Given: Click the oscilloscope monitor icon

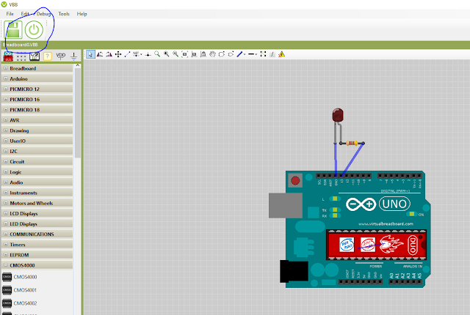Looking at the screenshot, I should [x=35, y=56].
